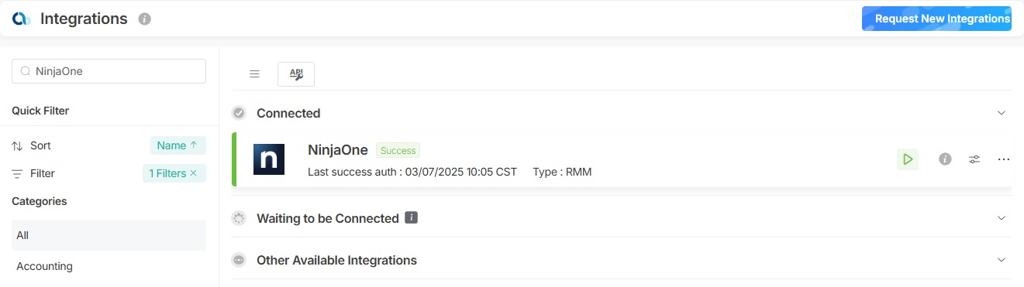1024x287 pixels.
Task: Click the NinjaOne logo thumbnail
Action: pyautogui.click(x=269, y=159)
